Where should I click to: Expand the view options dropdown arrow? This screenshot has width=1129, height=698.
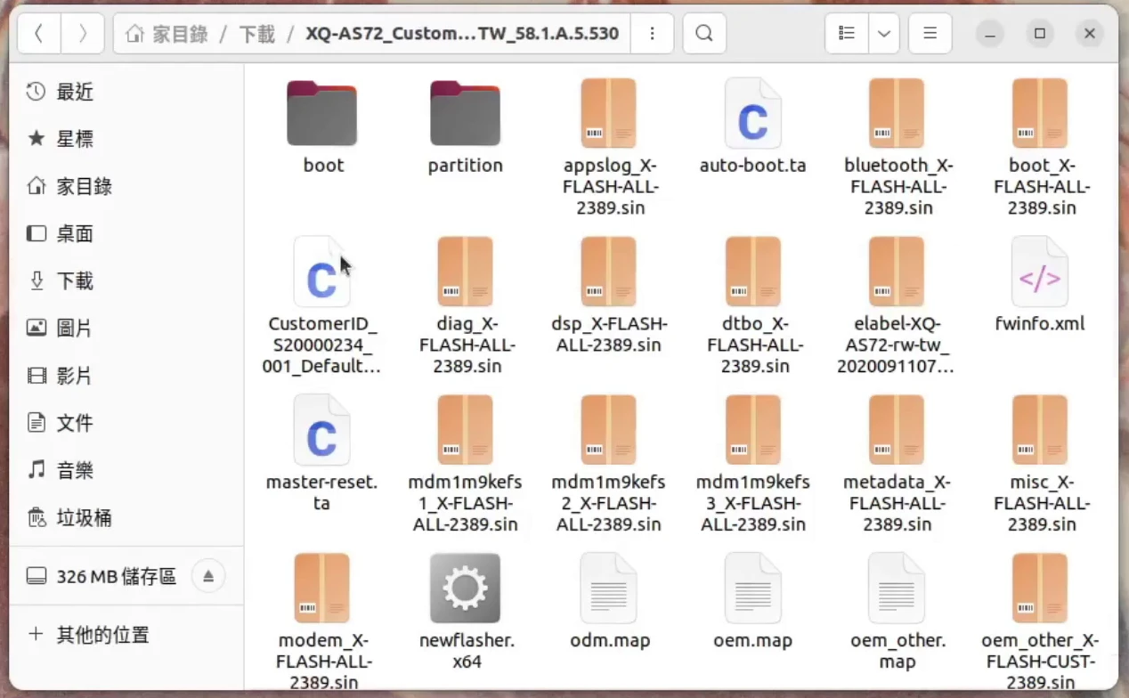coord(883,34)
